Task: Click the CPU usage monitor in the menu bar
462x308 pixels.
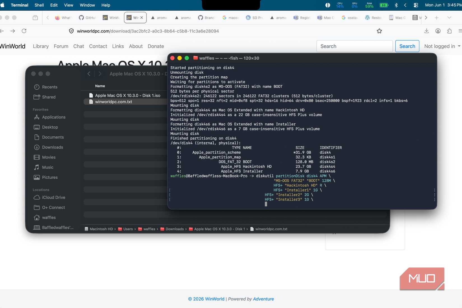Action: (340, 5)
